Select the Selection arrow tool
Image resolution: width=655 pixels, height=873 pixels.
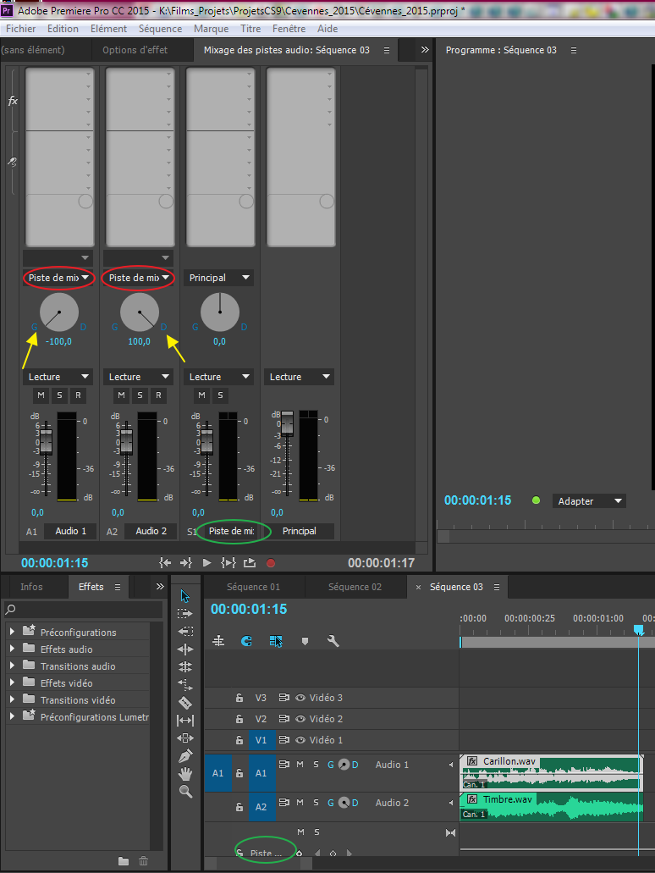[x=185, y=596]
